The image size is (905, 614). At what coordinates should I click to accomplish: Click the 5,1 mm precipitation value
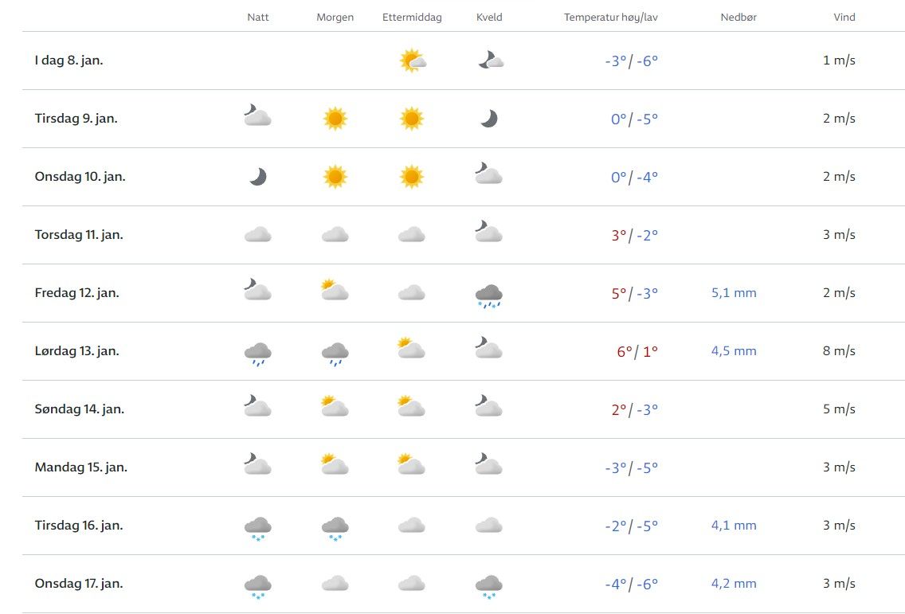(734, 293)
